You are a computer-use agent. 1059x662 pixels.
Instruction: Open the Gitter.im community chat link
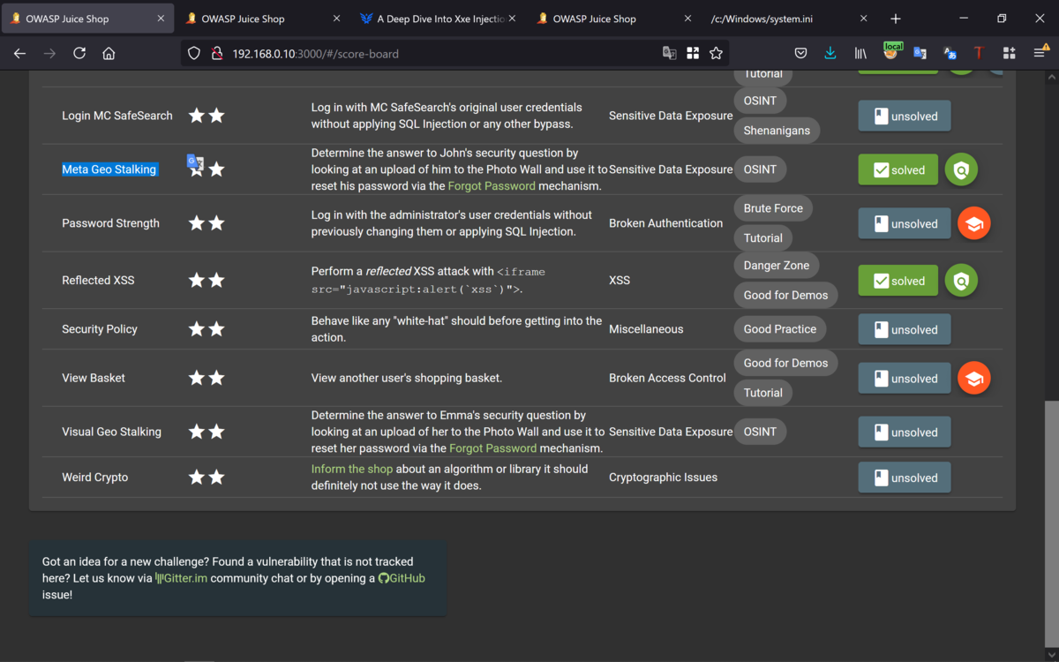[181, 578]
